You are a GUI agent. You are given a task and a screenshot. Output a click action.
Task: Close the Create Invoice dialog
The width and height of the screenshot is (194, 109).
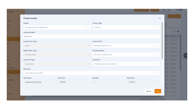[160, 18]
